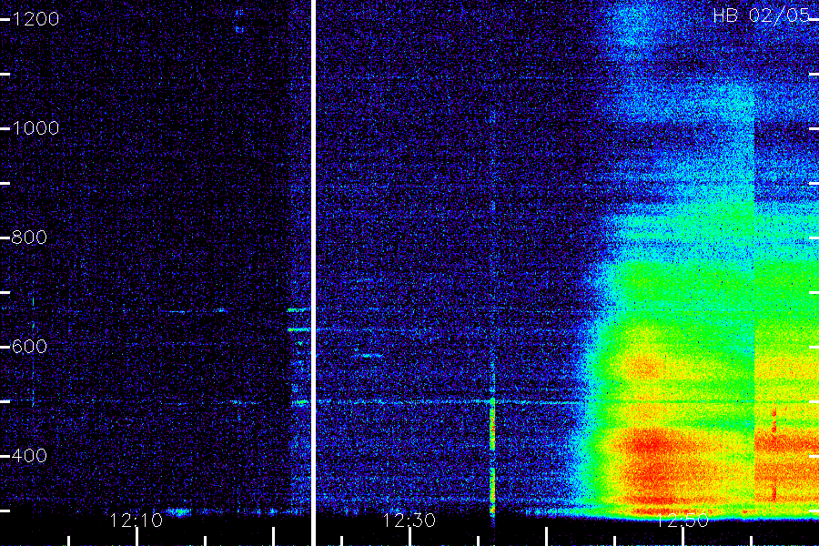Click the 400 frequency axis label

pos(29,455)
